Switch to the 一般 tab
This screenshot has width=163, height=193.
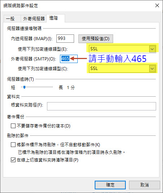(12, 19)
